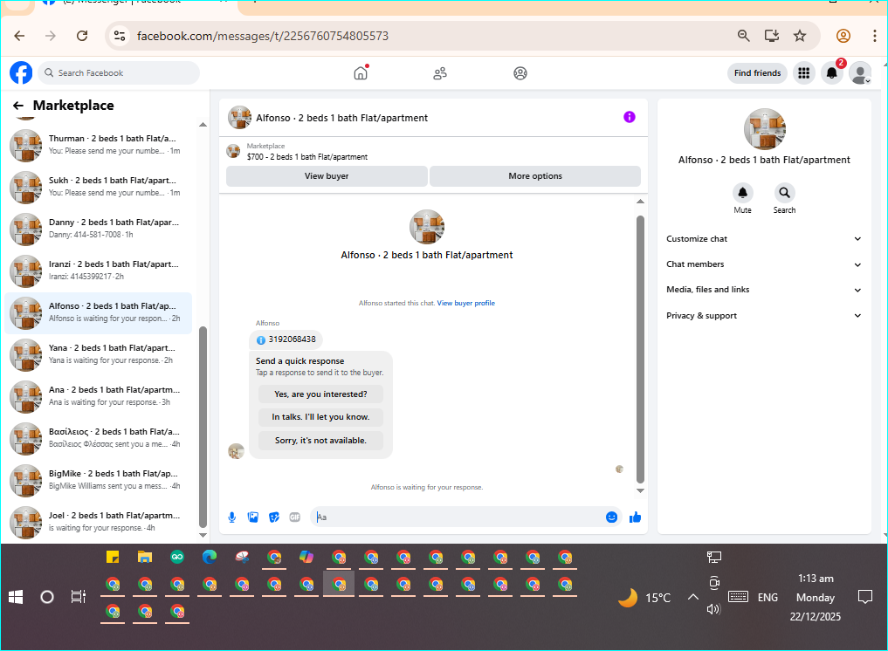
Task: Open the Sukh conversation
Action: pos(99,187)
